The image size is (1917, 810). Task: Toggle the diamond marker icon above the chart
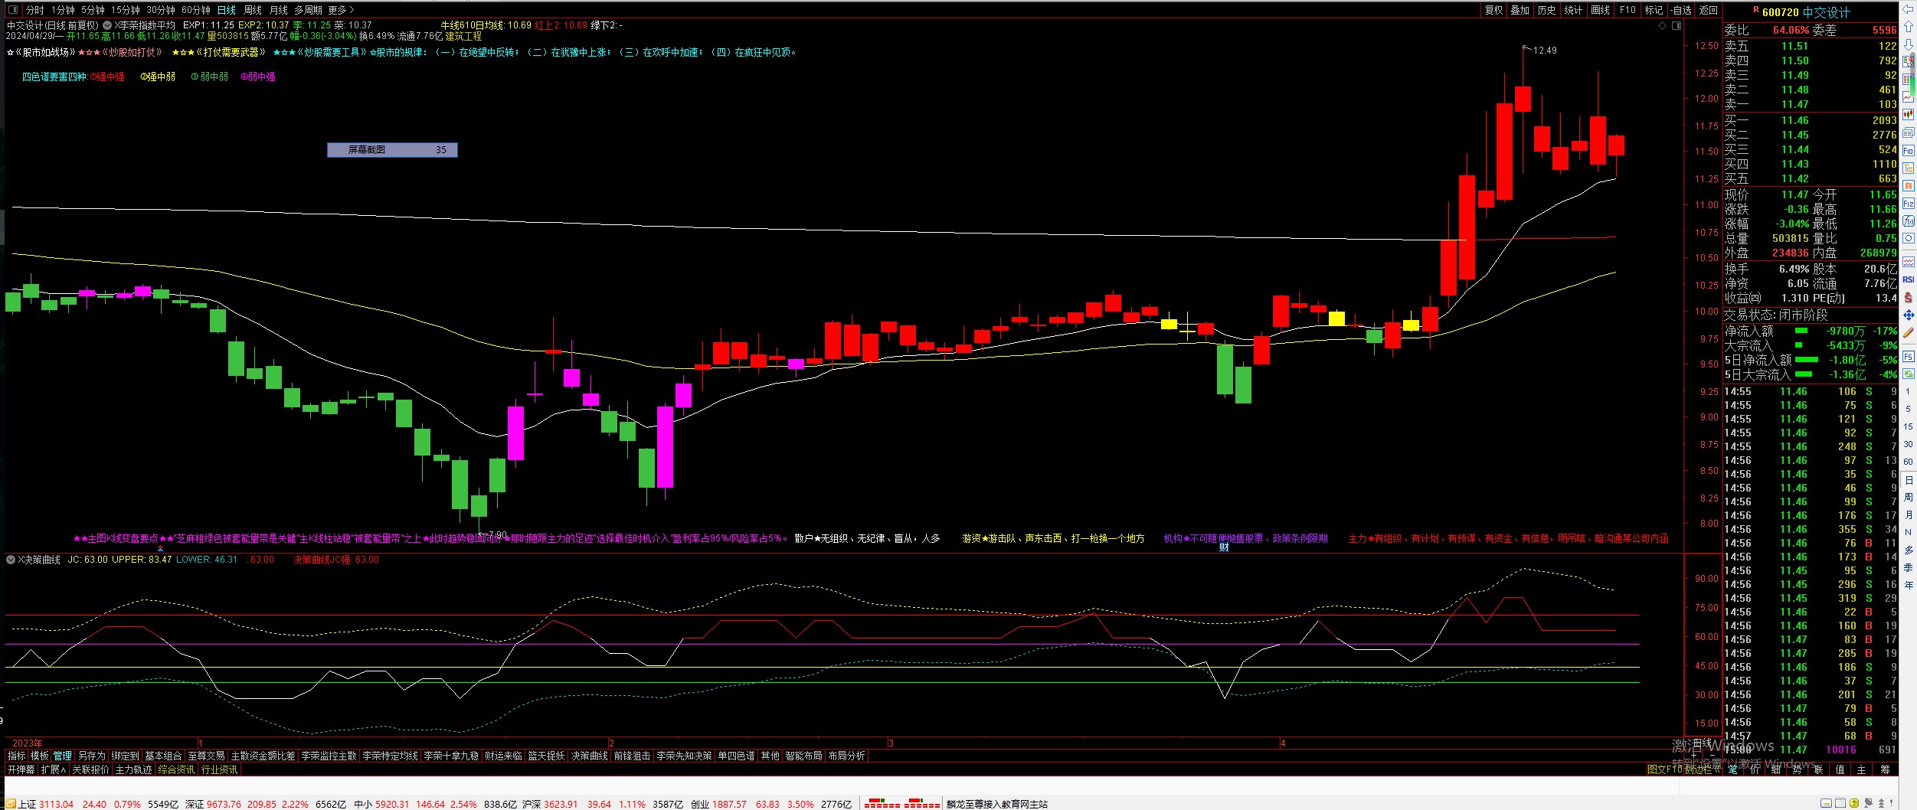(x=1662, y=26)
